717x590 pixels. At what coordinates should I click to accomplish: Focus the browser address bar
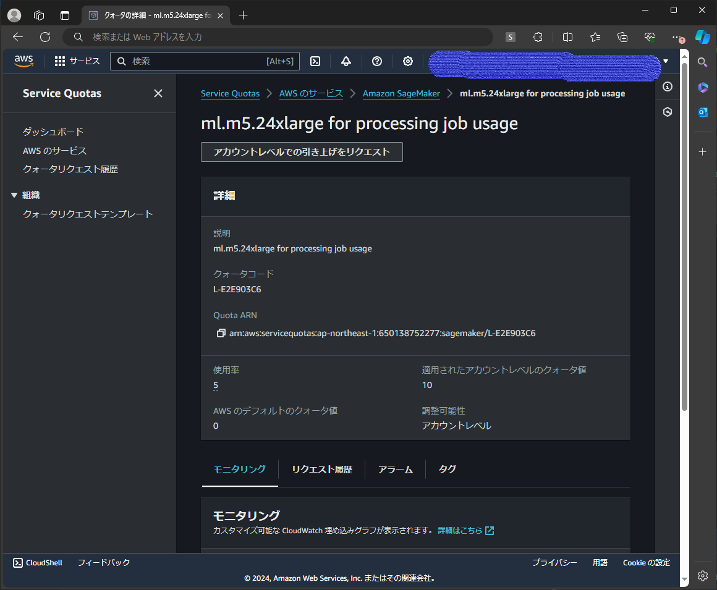(278, 37)
